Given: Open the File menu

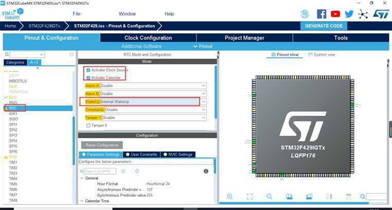Looking at the screenshot, I should click(x=77, y=14).
